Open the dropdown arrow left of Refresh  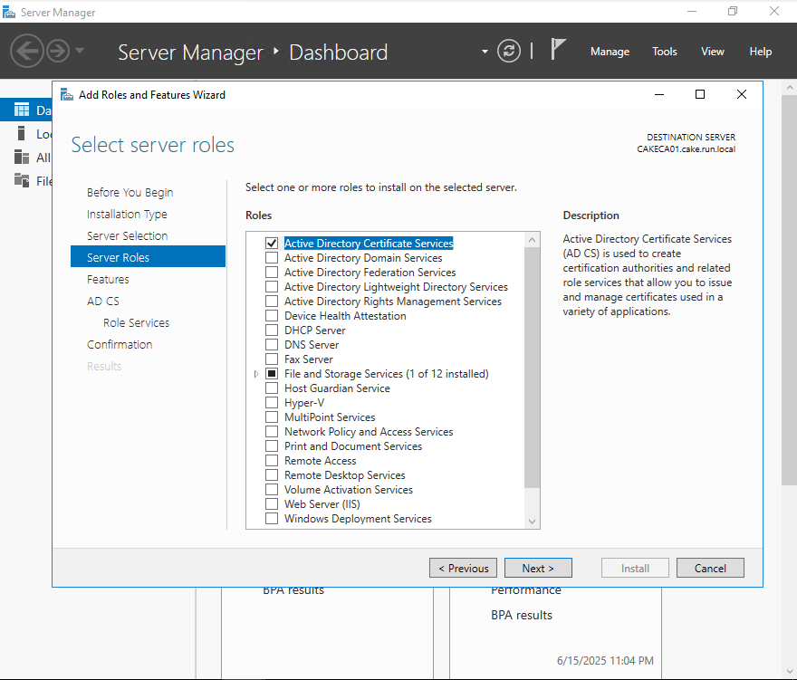(x=485, y=52)
